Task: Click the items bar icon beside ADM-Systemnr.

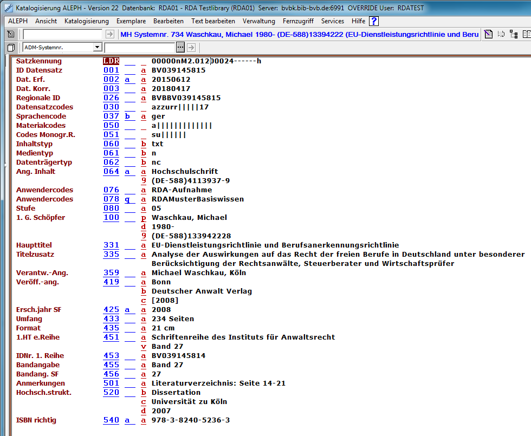Action: (11, 47)
